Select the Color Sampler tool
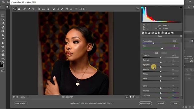This screenshot has width=194, height=109. click(29, 9)
